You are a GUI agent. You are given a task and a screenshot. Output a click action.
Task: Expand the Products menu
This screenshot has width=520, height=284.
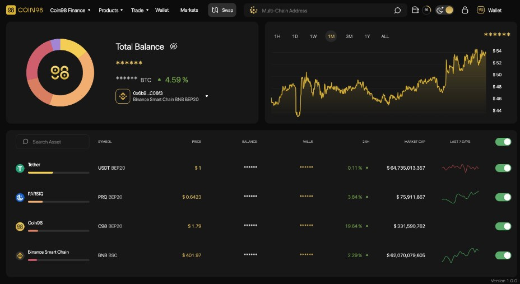coord(111,10)
